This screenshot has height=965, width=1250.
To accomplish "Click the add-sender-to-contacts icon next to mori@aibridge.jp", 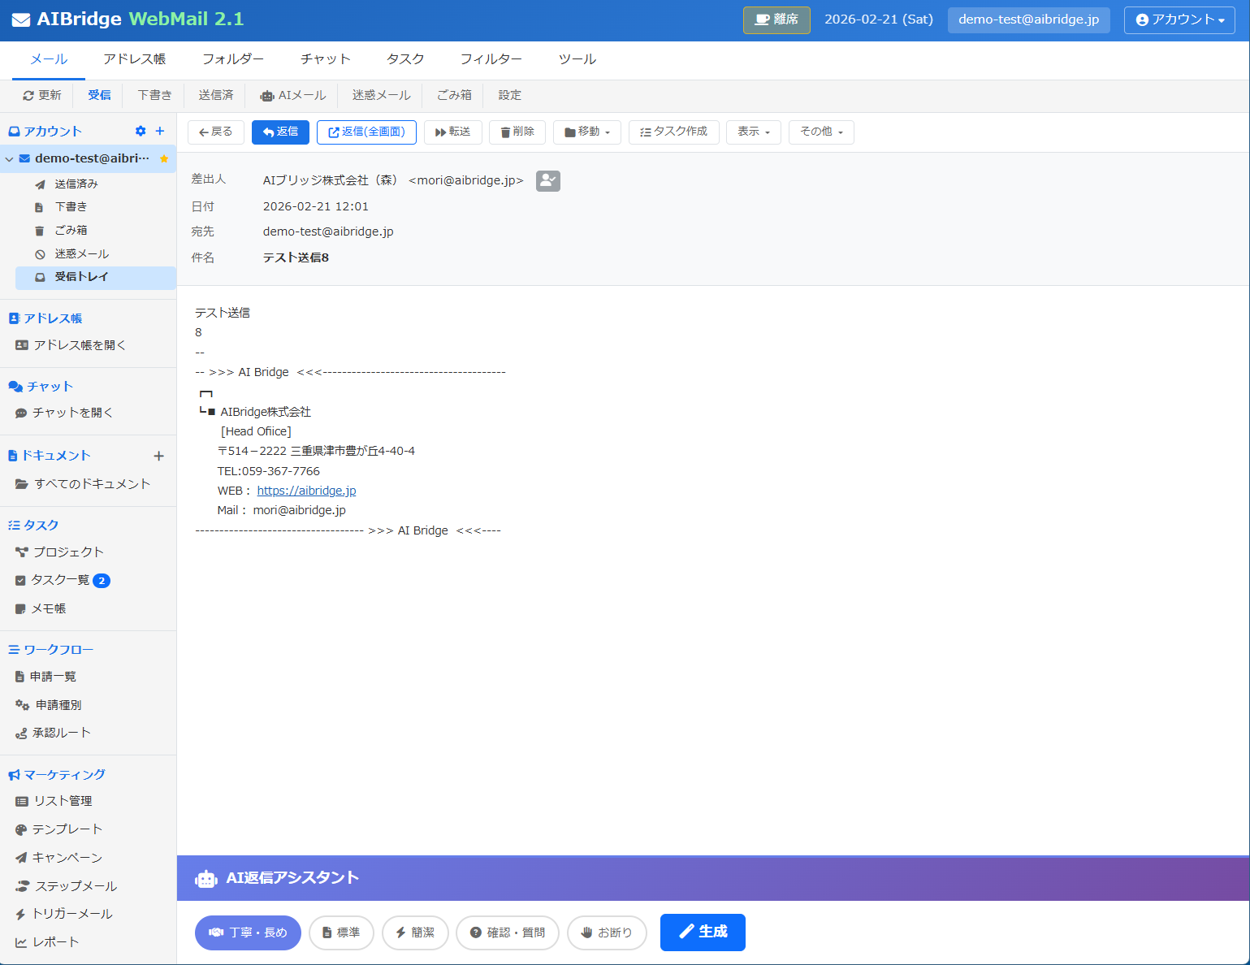I will [547, 180].
